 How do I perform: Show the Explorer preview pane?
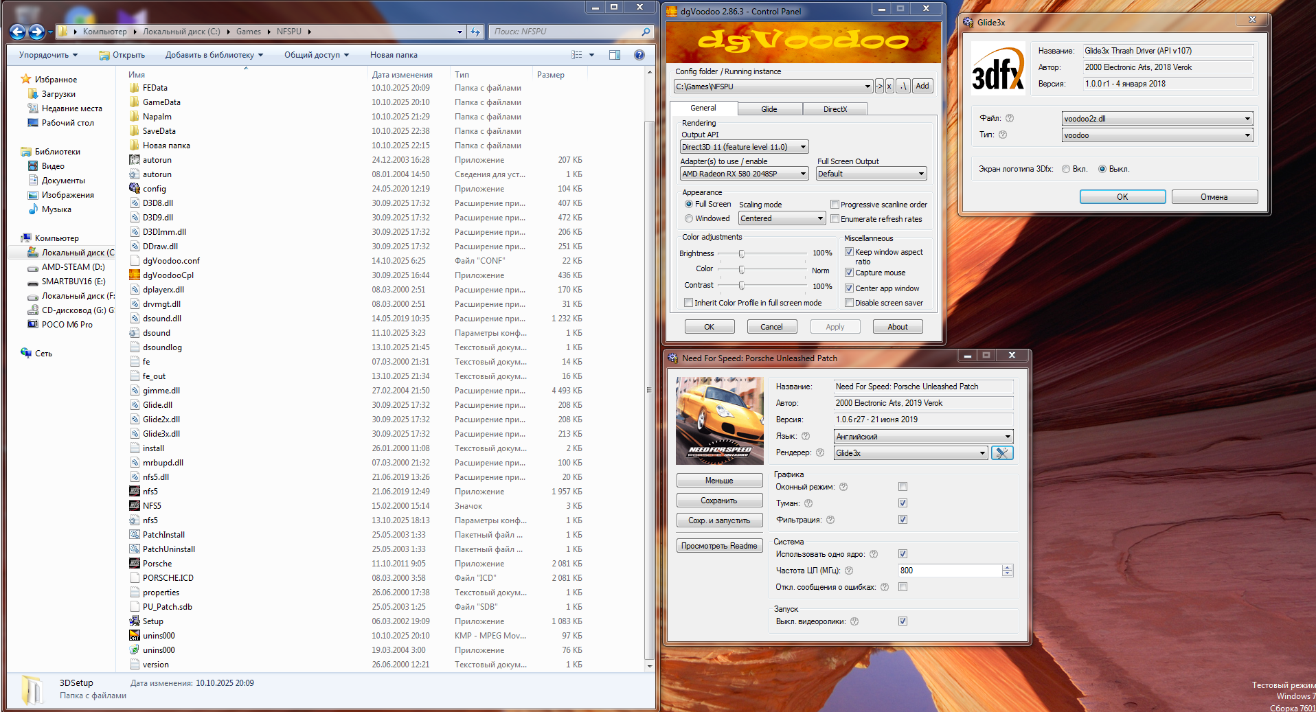coord(615,55)
